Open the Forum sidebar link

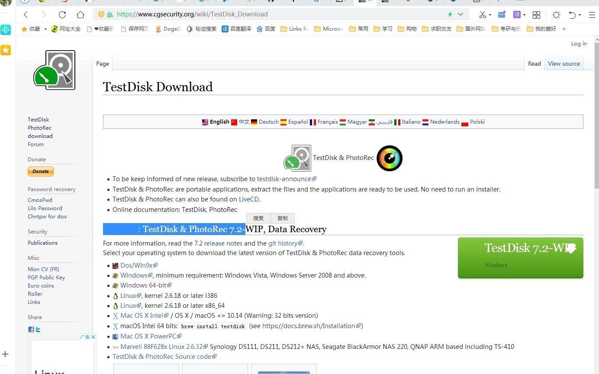tap(35, 144)
